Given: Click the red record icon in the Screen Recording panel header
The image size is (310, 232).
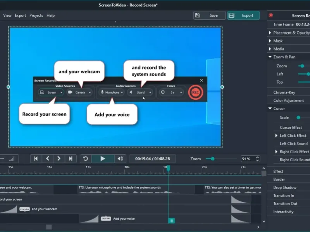Looking at the screenshot, I should [271, 15].
